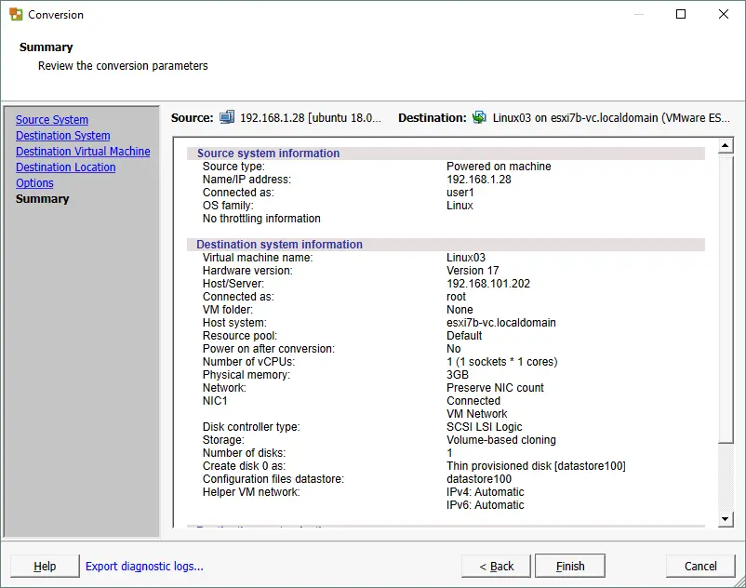Select vCPU value '1 (1 sockets * 1 cores)'

pos(502,362)
